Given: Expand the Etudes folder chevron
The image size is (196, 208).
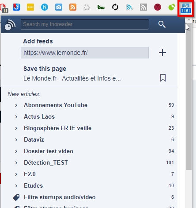Looking at the screenshot, I should point(16,186).
